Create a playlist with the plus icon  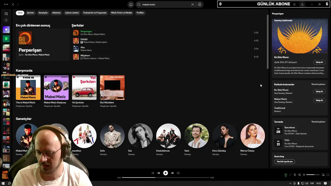(6, 20)
